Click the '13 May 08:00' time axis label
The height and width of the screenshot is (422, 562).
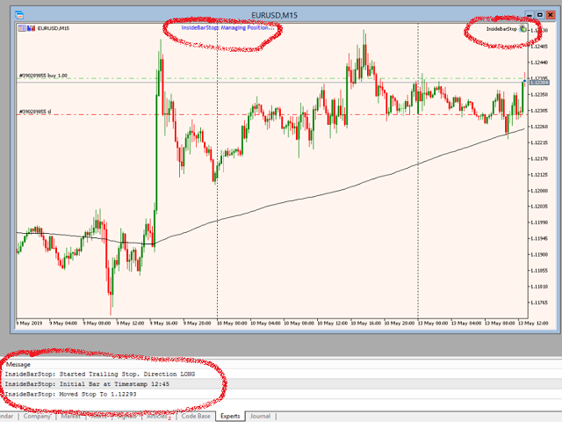(x=500, y=323)
